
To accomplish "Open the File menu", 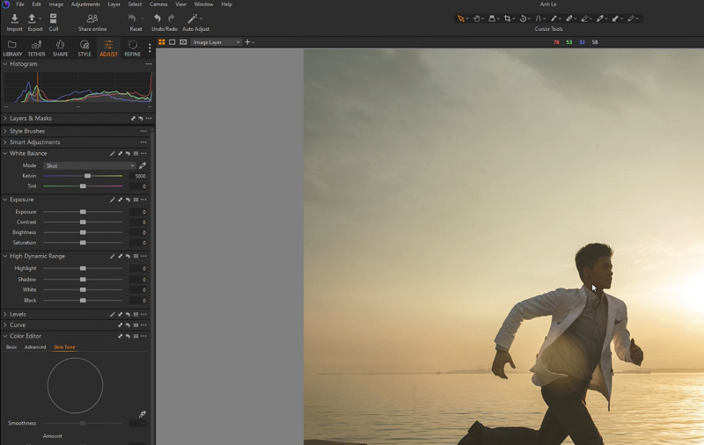I will click(20, 4).
